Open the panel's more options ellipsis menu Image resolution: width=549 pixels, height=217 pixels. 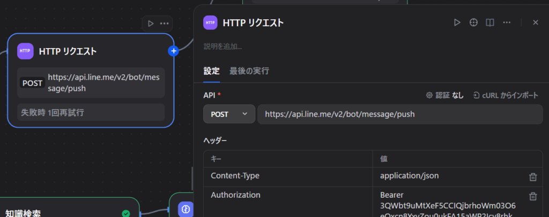click(507, 22)
